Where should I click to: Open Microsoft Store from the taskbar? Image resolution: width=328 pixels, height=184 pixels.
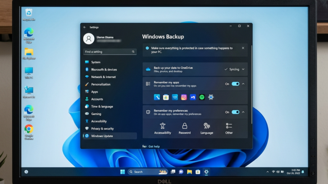(198, 172)
